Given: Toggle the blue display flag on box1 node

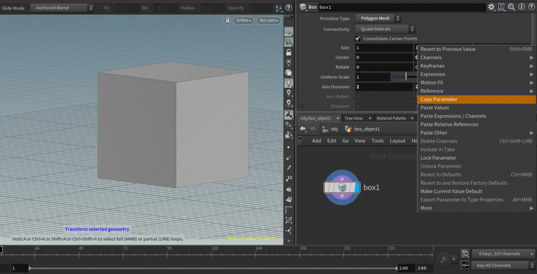Looking at the screenshot, I should 357,188.
